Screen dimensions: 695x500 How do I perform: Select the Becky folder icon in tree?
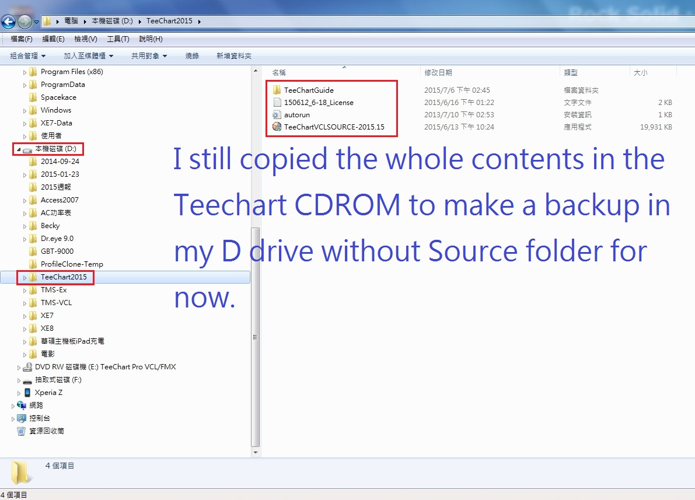pyautogui.click(x=33, y=226)
